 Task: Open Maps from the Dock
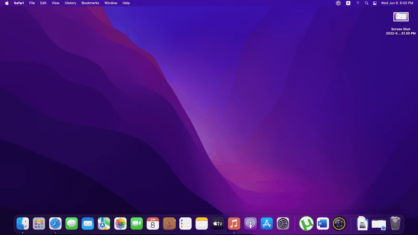click(x=104, y=224)
